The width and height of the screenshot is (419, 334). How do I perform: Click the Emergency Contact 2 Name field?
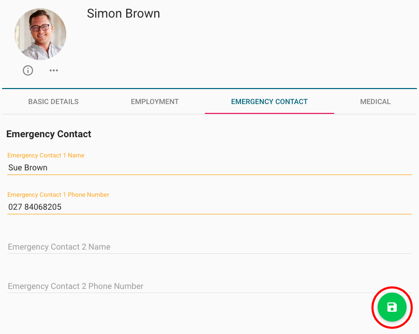coord(209,247)
